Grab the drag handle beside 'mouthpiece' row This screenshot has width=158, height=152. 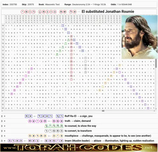[2, 136]
